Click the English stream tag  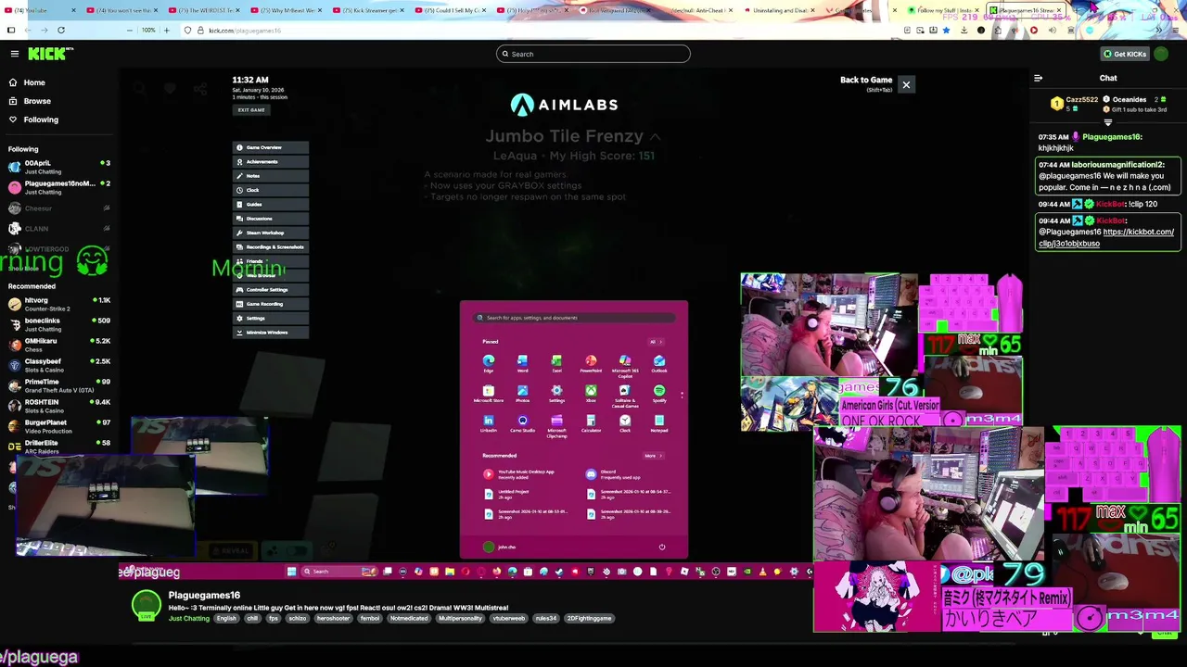(x=226, y=618)
